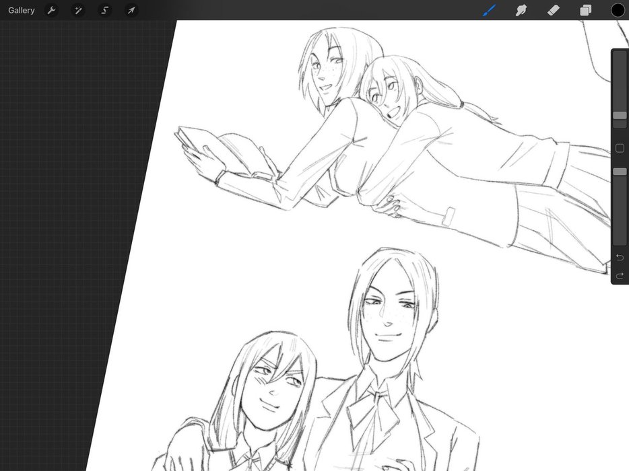Activate the Selection tool
This screenshot has height=471, width=629.
pos(104,10)
